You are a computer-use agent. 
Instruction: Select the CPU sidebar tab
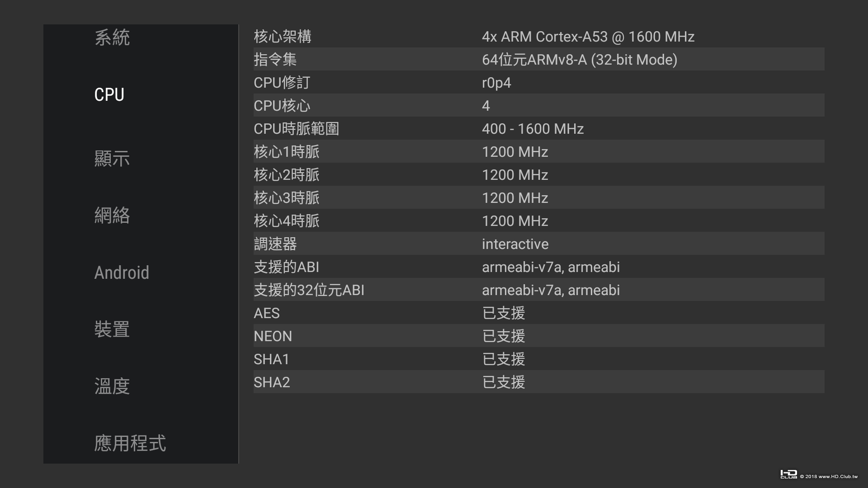(x=109, y=94)
